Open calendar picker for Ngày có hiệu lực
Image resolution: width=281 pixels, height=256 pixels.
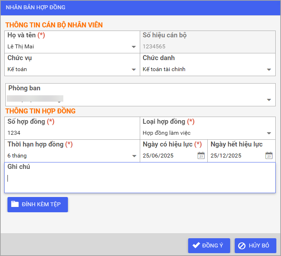click(x=201, y=155)
